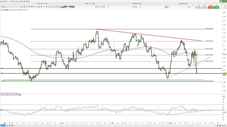Screen dimensions: 227x127
Task: Click the blue share button at bottom-left
Action: [x=3, y=126]
